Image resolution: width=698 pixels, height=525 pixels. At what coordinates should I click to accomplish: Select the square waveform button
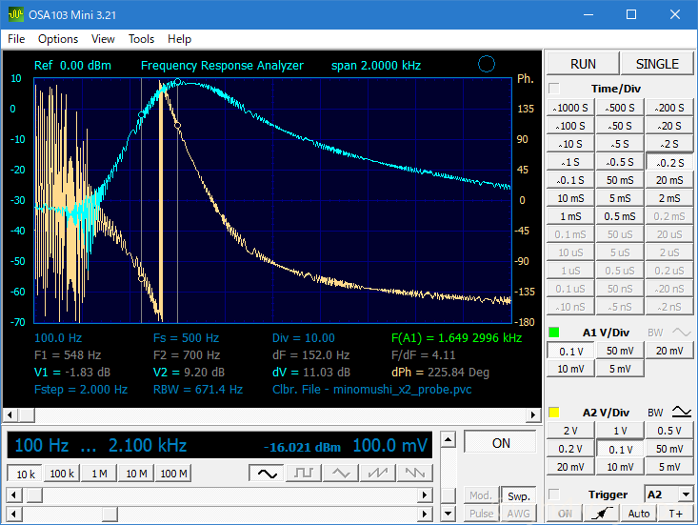pyautogui.click(x=304, y=474)
